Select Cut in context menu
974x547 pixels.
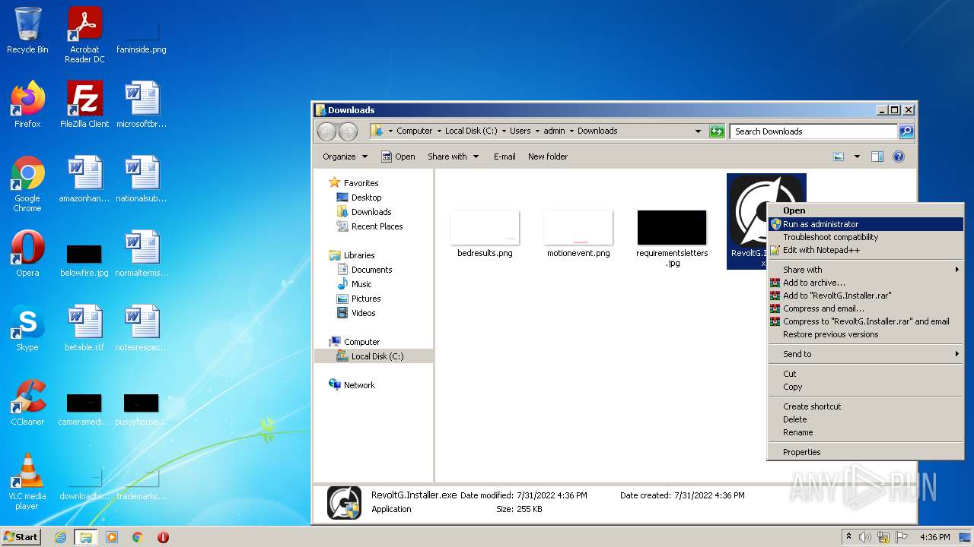(x=866, y=374)
